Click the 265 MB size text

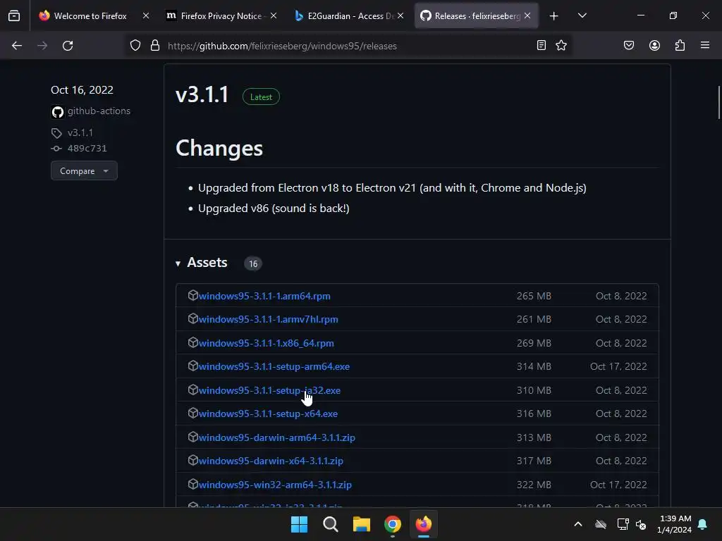point(534,296)
